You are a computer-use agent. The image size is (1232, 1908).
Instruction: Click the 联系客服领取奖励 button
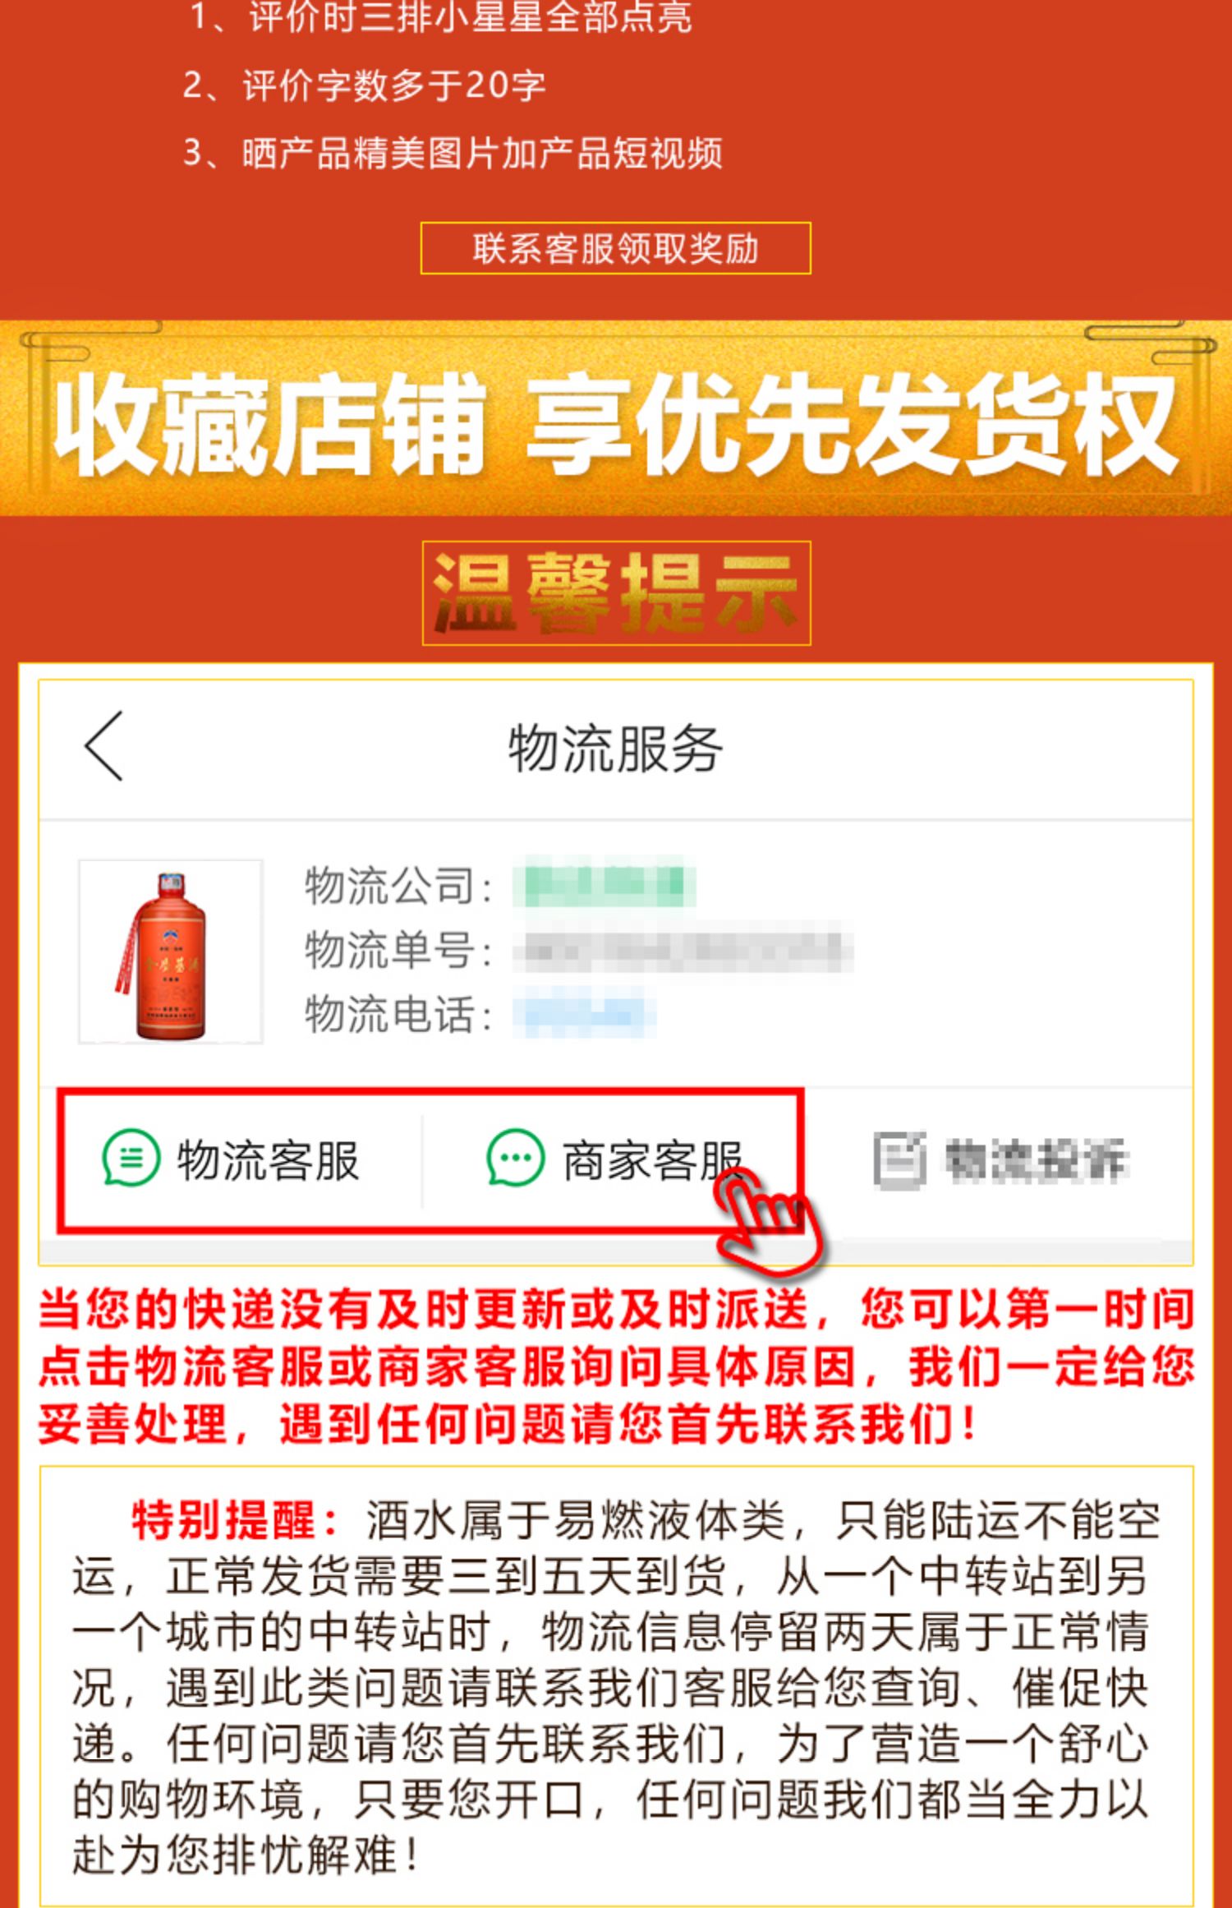click(615, 248)
